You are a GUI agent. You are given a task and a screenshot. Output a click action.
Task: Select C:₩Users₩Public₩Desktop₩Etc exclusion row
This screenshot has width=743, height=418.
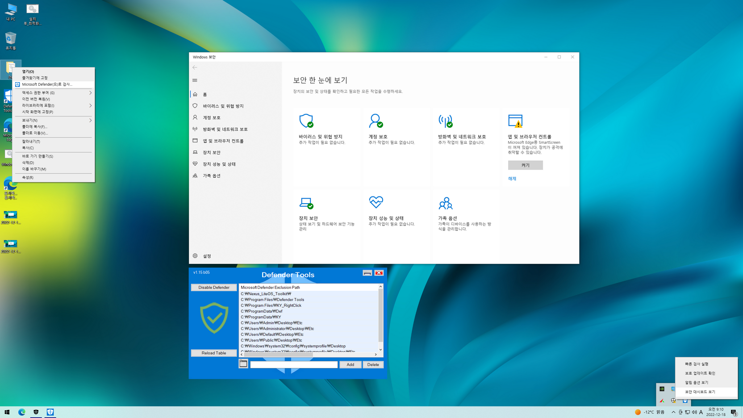(x=309, y=340)
